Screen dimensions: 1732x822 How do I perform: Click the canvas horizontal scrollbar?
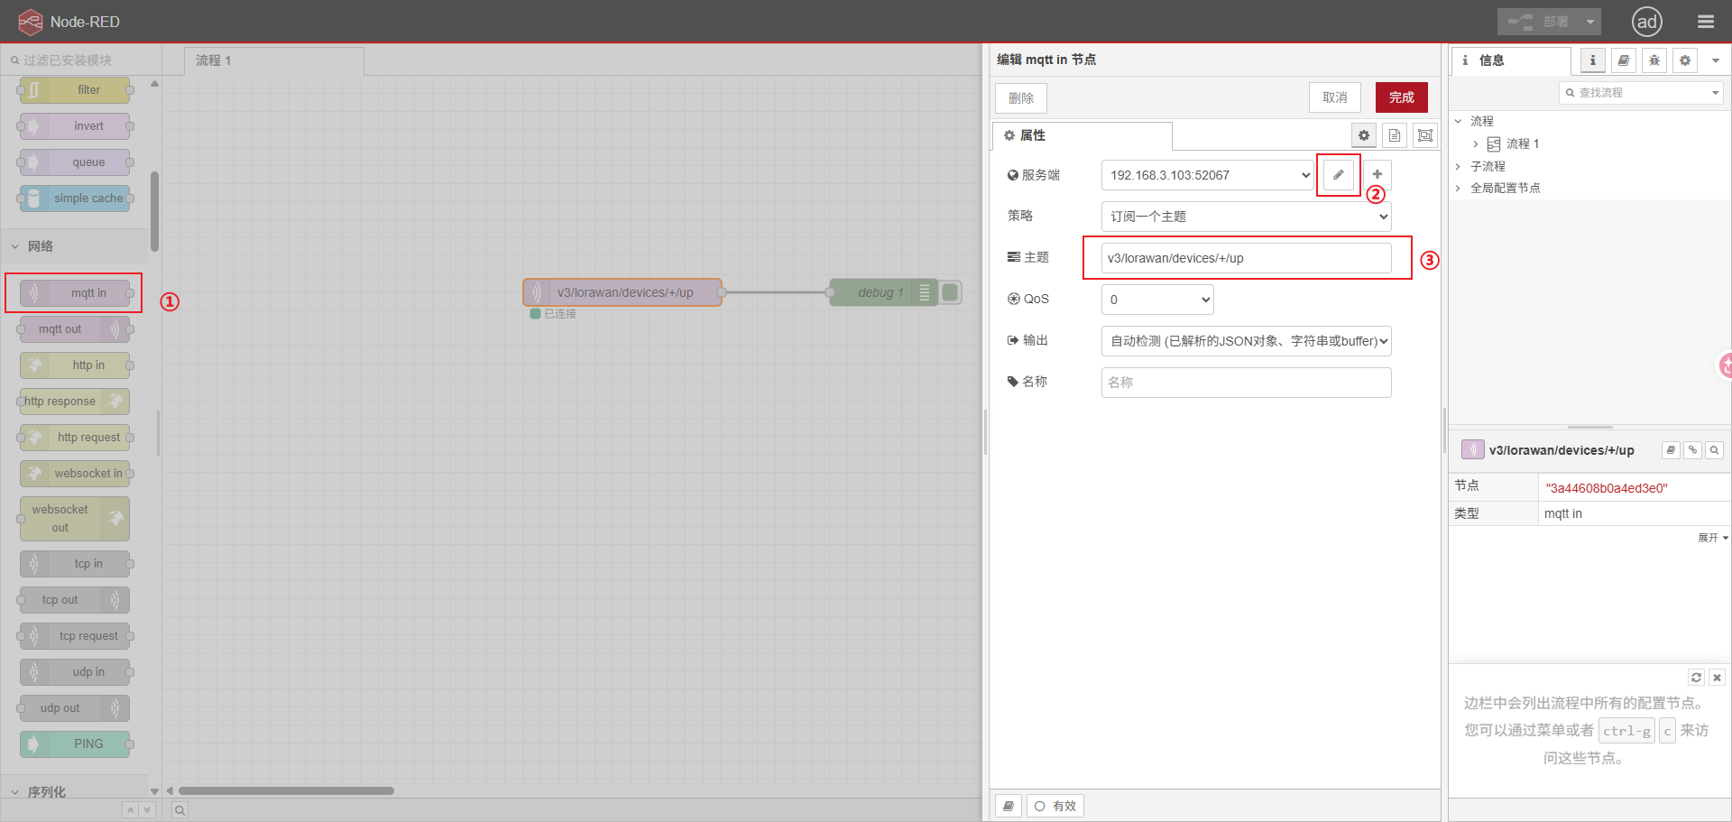click(286, 790)
